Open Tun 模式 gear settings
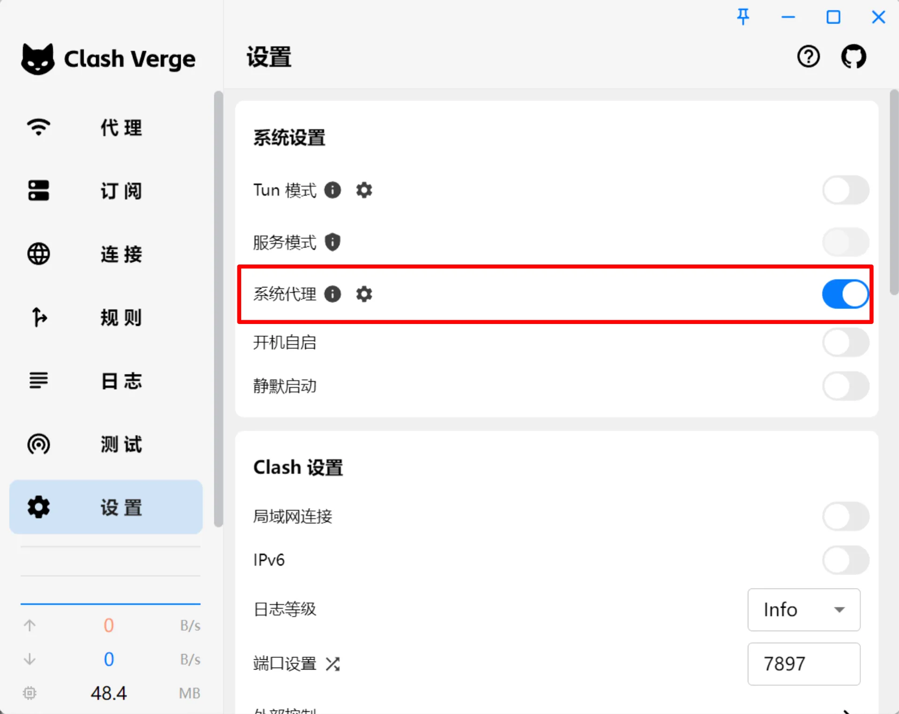Screen dimensions: 899x714 [x=364, y=190]
